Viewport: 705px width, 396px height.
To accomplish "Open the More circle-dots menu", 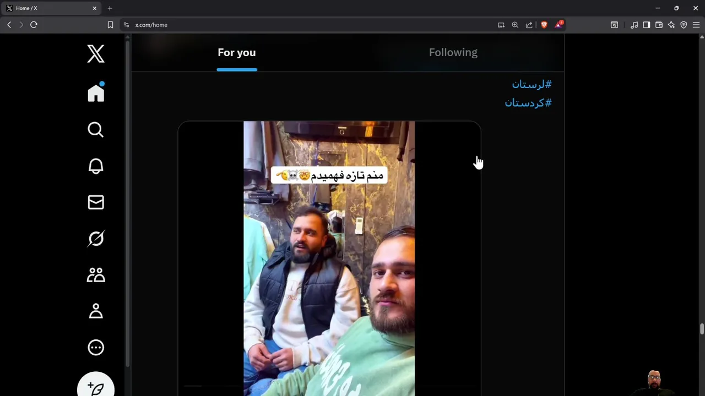I will [96, 348].
